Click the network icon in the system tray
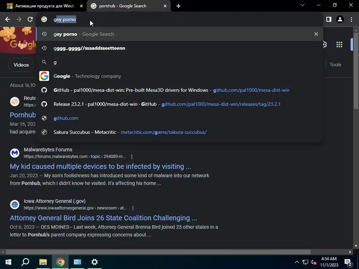 [x=305, y=262]
